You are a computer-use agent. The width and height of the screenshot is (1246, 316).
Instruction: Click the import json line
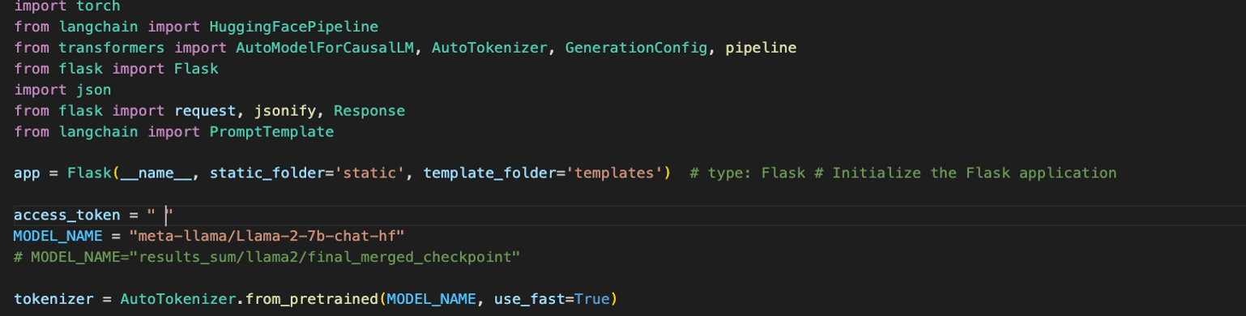(x=62, y=90)
